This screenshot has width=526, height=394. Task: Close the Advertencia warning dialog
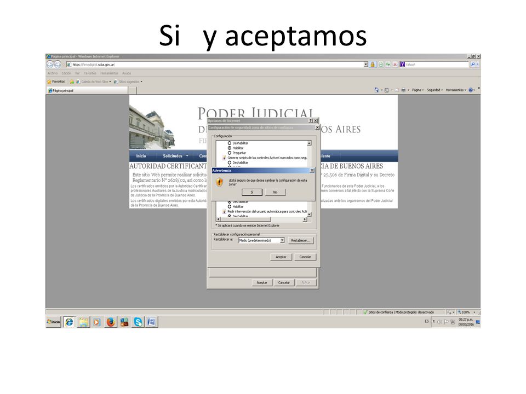pos(312,171)
